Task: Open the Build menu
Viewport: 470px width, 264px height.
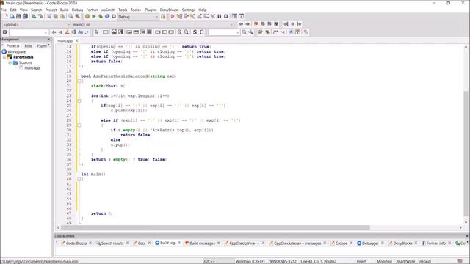Action: click(x=64, y=10)
